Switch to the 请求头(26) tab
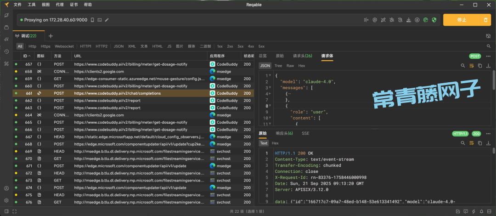 coord(302,56)
